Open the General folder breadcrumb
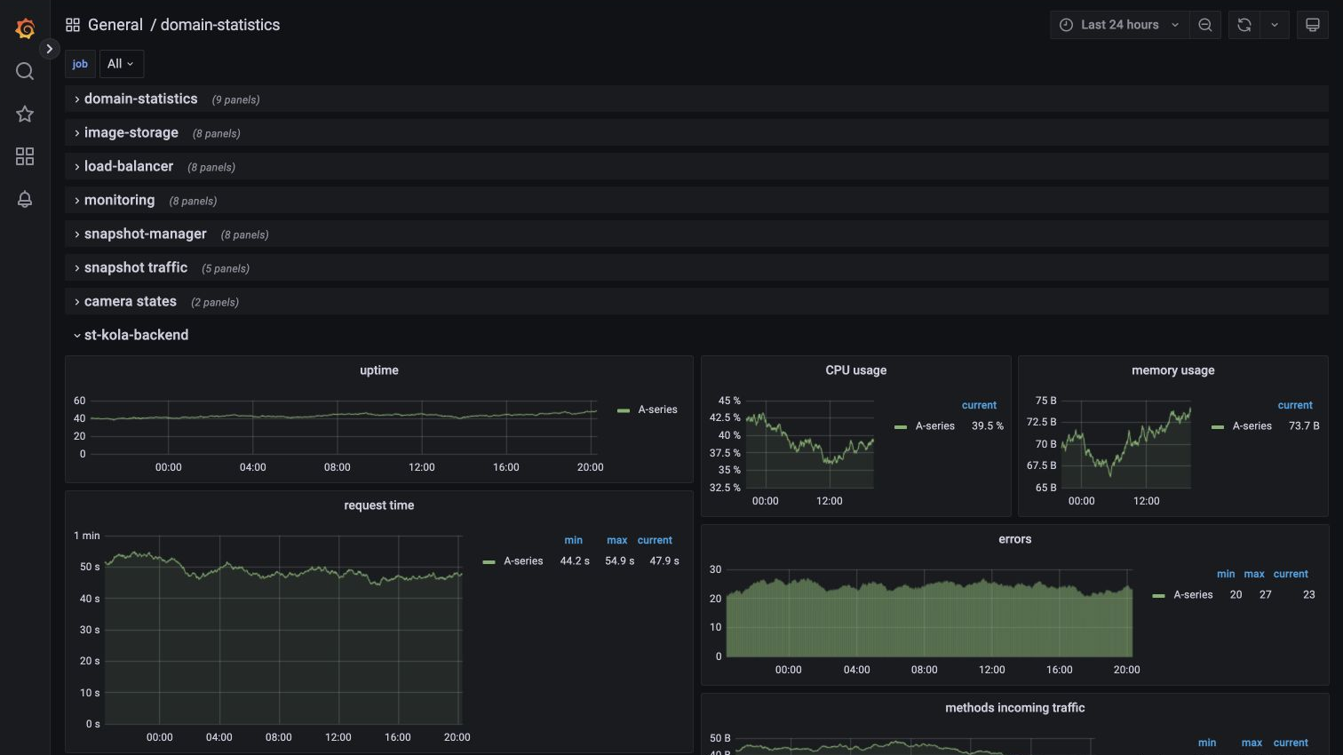 [x=115, y=25]
